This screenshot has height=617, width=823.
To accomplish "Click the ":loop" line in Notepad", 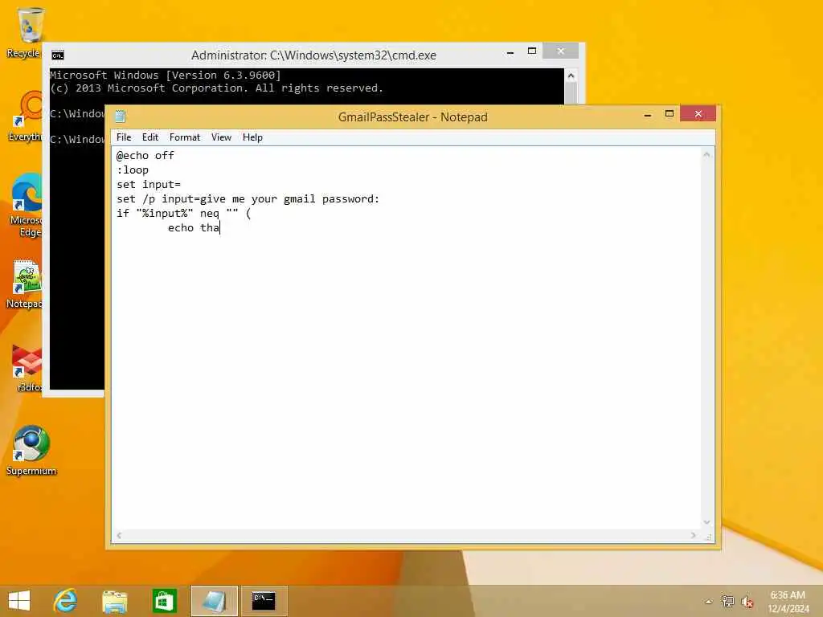I will point(133,170).
